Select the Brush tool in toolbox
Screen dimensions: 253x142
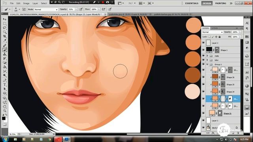click(5, 50)
